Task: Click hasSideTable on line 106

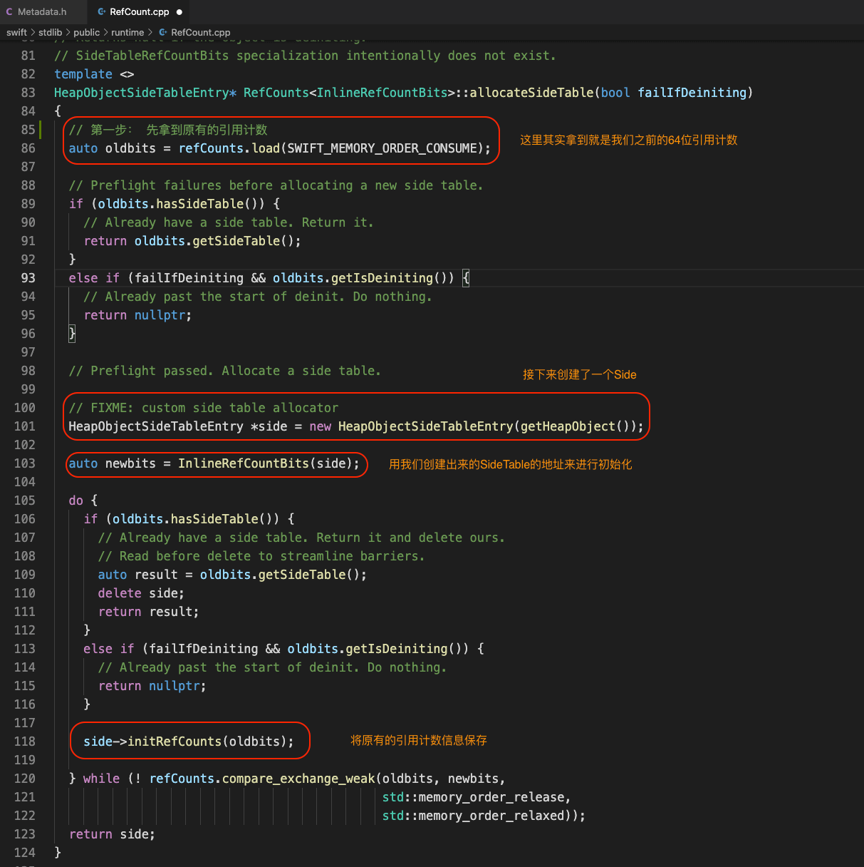Action: pos(214,519)
